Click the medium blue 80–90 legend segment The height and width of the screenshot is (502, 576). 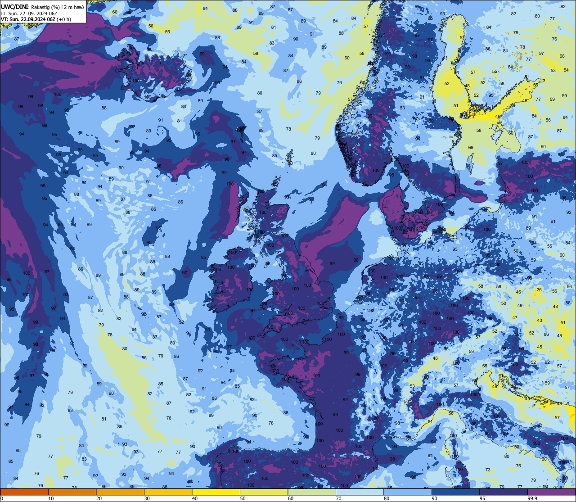408,492
